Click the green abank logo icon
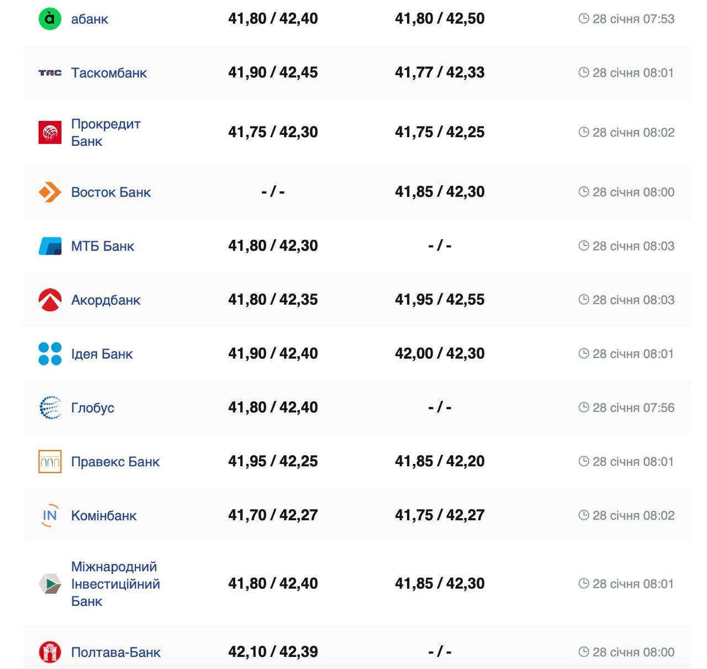Image resolution: width=707 pixels, height=669 pixels. click(x=50, y=19)
